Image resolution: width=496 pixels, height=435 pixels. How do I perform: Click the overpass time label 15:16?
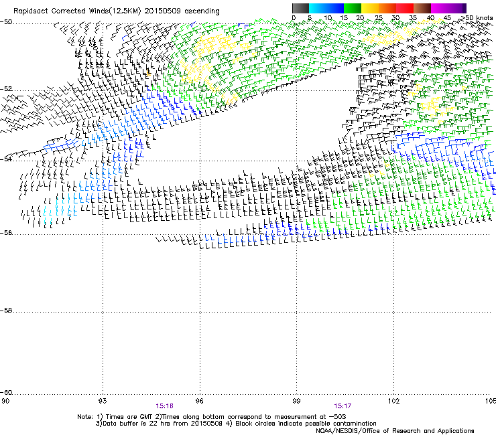(x=164, y=406)
